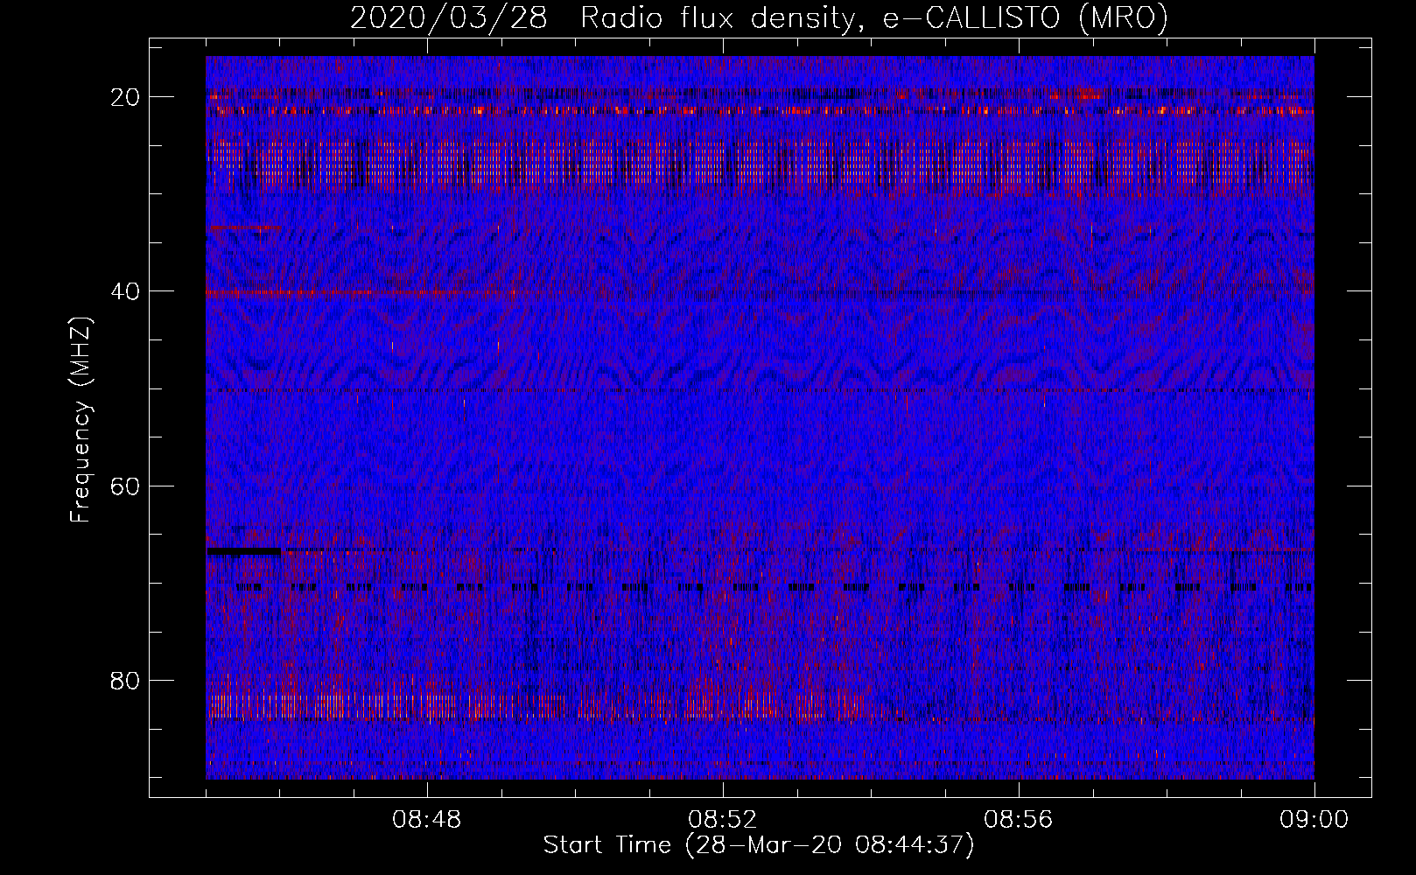The width and height of the screenshot is (1416, 875).
Task: Click the 'Frequency (MHZ)' axis label
Action: tap(81, 420)
